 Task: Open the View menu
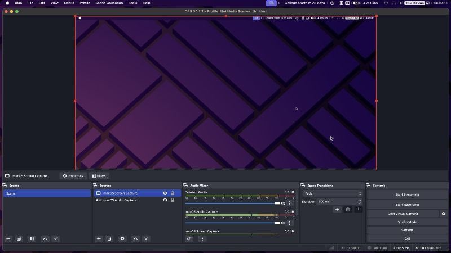pyautogui.click(x=54, y=3)
